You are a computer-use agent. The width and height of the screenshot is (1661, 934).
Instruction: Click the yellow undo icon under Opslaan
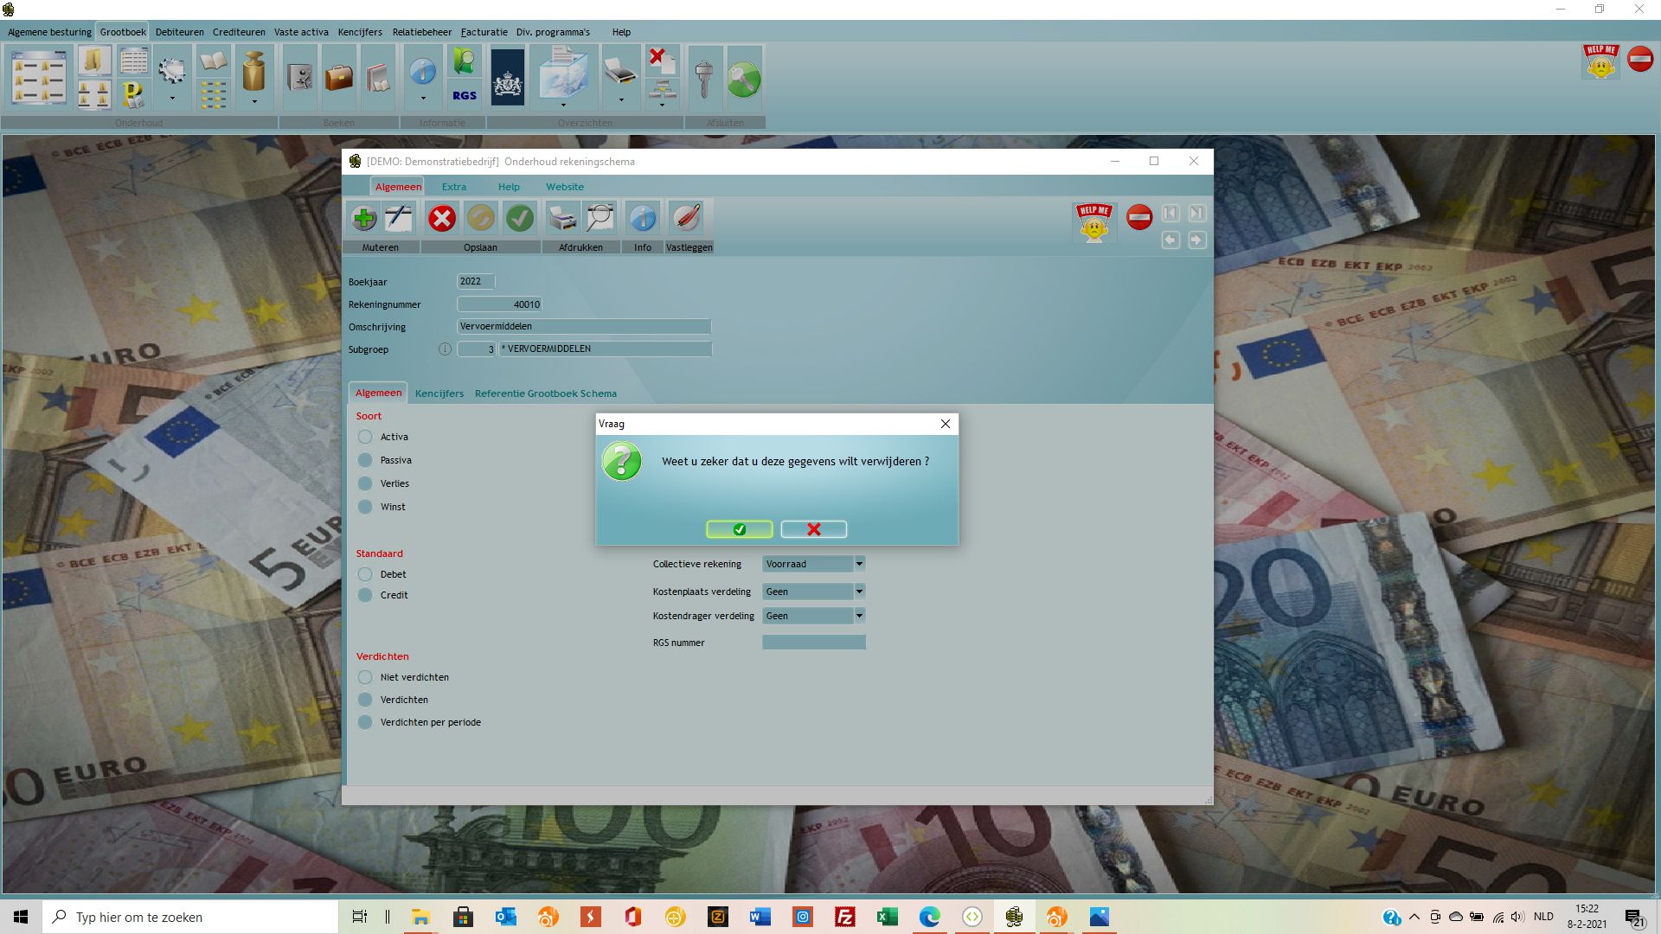click(x=480, y=218)
